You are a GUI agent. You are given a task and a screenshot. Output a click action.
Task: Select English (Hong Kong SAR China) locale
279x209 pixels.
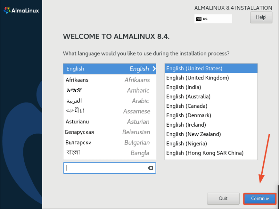point(211,153)
